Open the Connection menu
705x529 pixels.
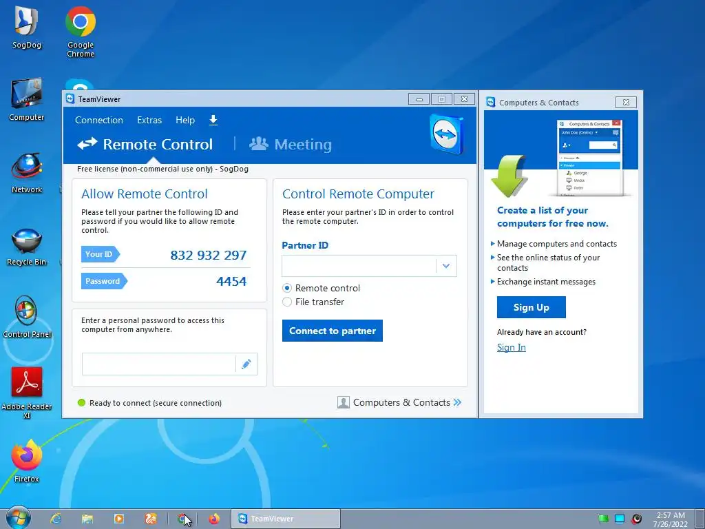[99, 120]
